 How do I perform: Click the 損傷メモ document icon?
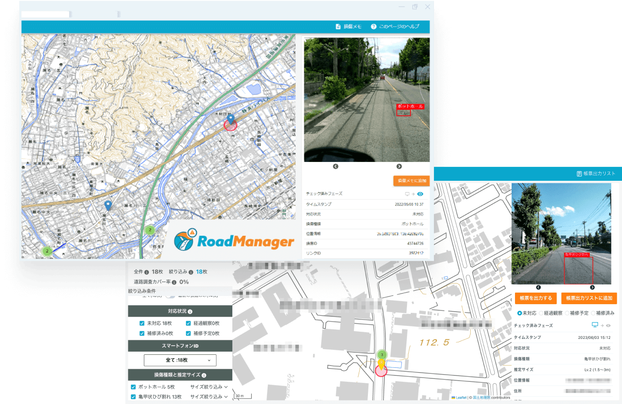[338, 27]
